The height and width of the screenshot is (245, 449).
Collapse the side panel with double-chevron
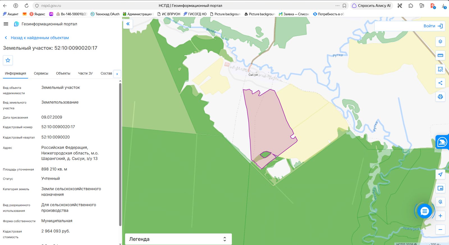[128, 24]
